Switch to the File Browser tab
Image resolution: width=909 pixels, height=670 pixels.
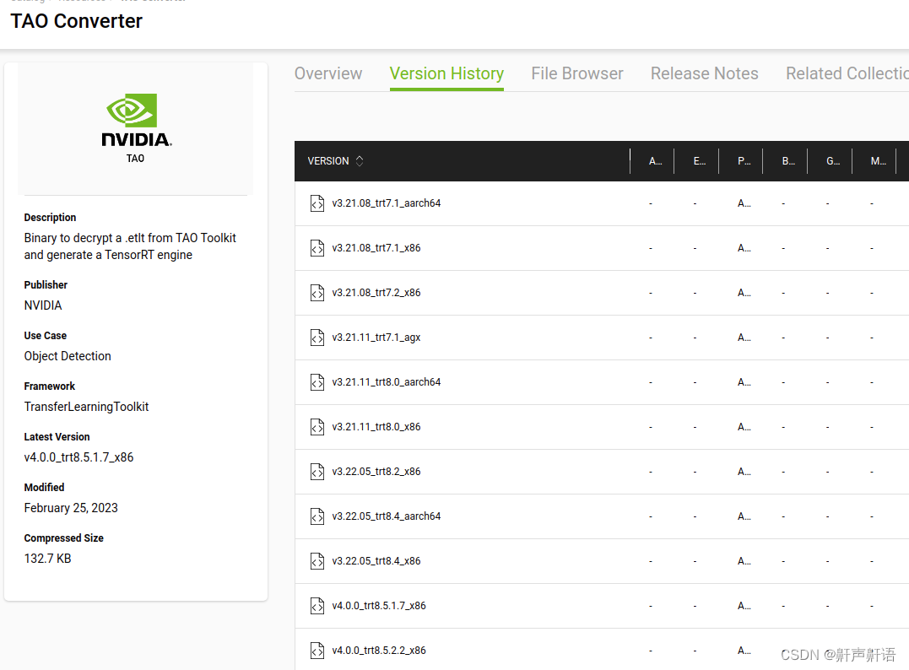[x=576, y=73]
